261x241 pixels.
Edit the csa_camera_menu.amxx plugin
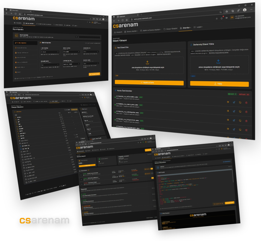tap(234, 111)
